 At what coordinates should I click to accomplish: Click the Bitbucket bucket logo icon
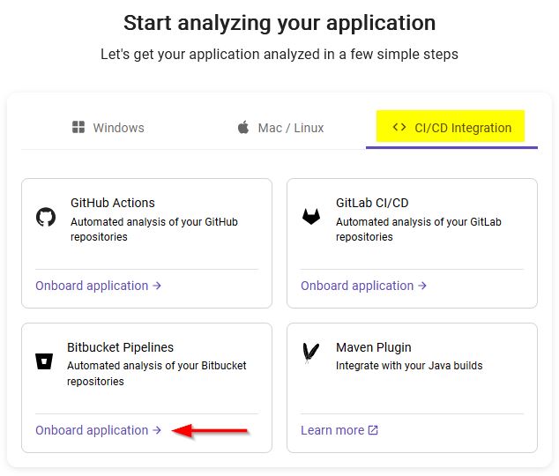coord(44,361)
